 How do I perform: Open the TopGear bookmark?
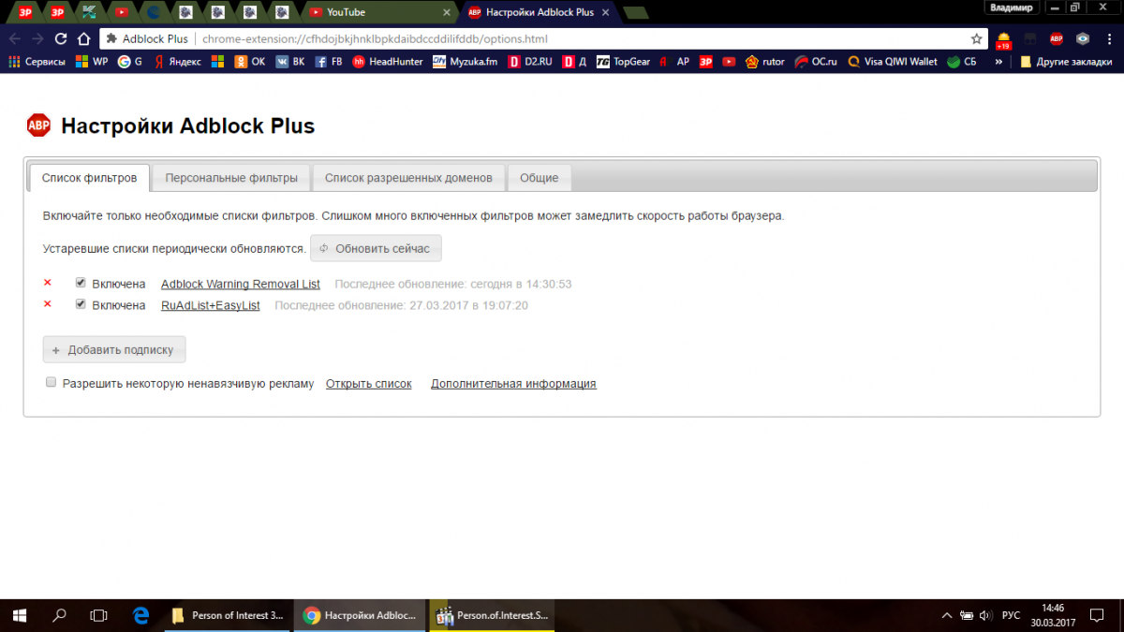click(x=623, y=62)
